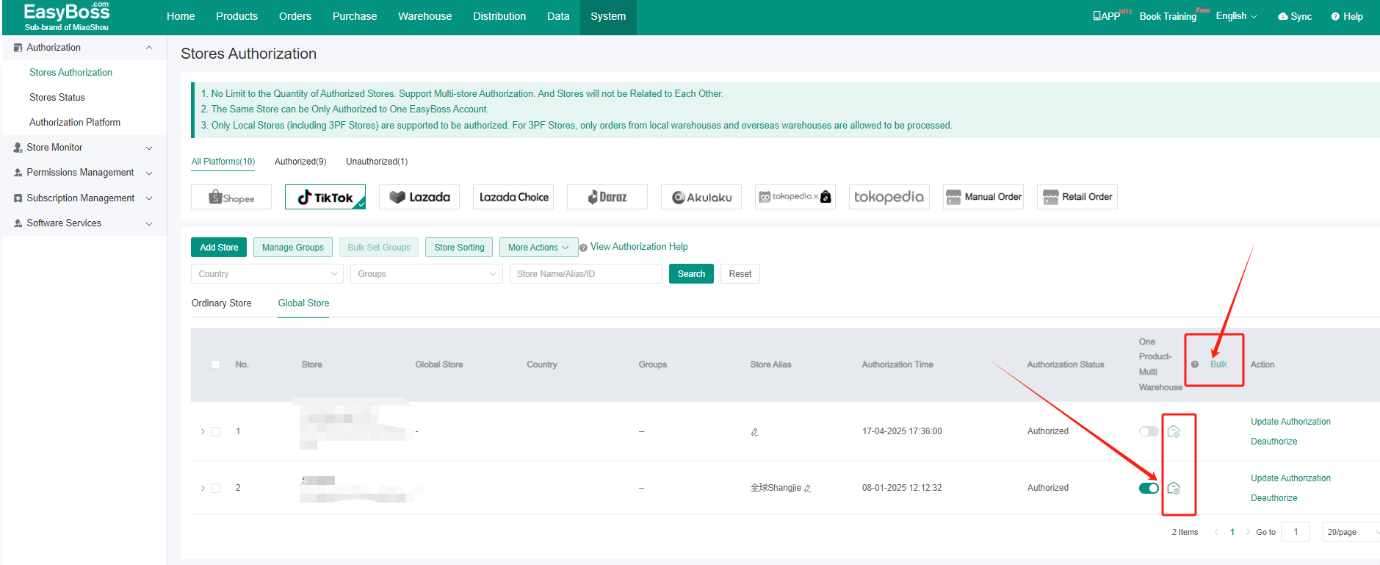Image resolution: width=1380 pixels, height=565 pixels.
Task: Click the Store Sorting button
Action: point(459,248)
